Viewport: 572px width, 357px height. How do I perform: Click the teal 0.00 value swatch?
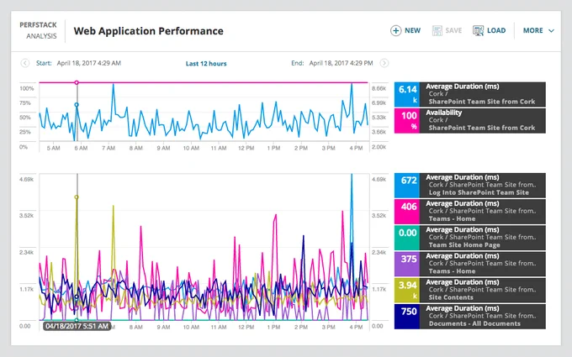tap(407, 238)
